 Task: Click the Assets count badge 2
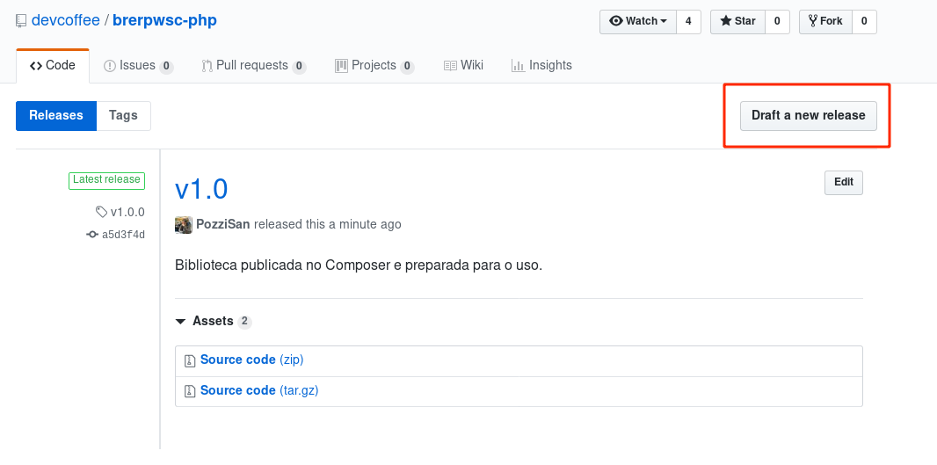click(244, 322)
